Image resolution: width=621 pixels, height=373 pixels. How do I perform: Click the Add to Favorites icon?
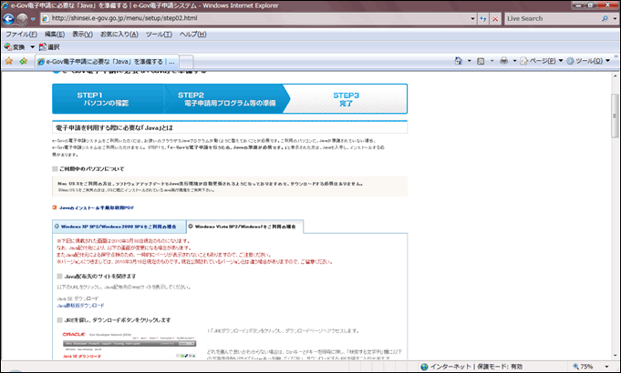pyautogui.click(x=22, y=61)
